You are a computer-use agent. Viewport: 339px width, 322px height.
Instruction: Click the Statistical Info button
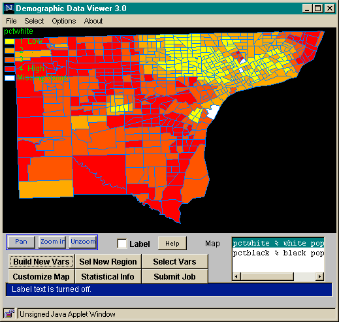(108, 276)
